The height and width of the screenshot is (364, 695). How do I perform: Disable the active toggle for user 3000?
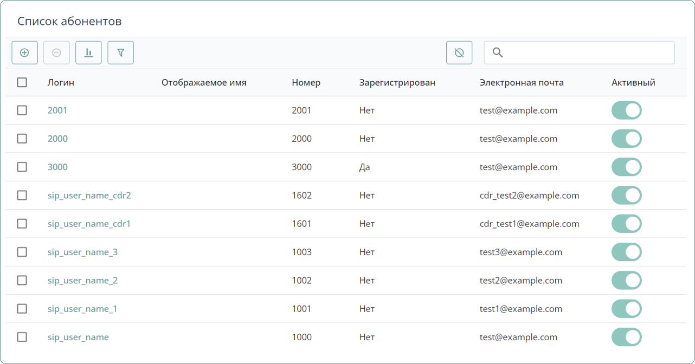click(x=627, y=167)
